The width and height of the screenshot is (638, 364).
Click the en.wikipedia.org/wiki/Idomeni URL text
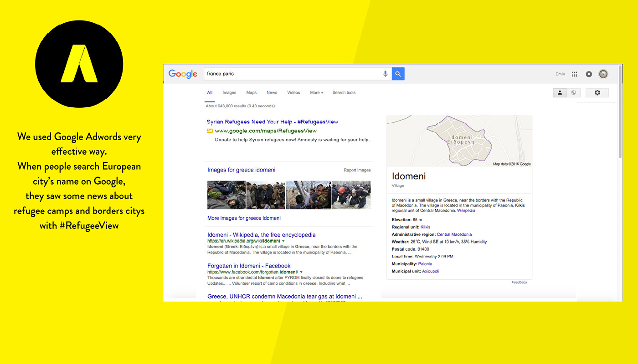[244, 241]
